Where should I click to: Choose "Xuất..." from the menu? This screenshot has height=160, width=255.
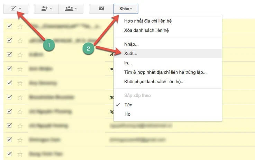131,54
